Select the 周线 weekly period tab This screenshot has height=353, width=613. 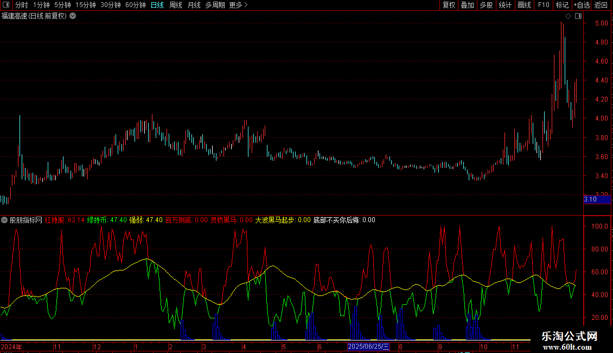[176, 5]
